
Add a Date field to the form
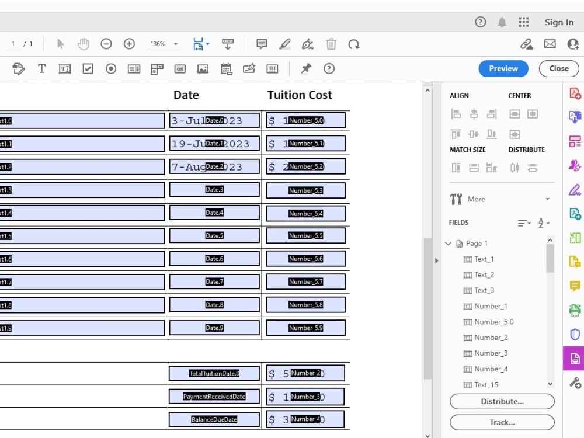(225, 68)
